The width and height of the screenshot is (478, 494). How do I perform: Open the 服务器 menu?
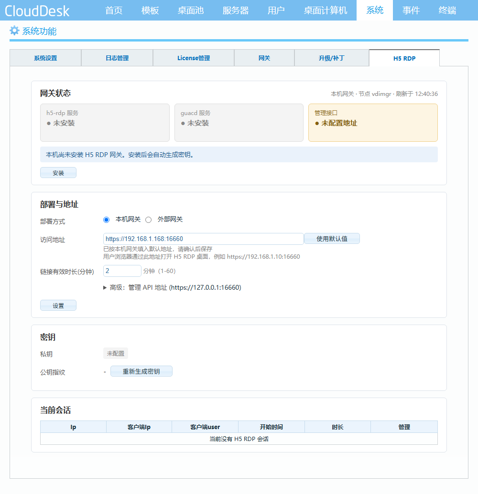235,11
